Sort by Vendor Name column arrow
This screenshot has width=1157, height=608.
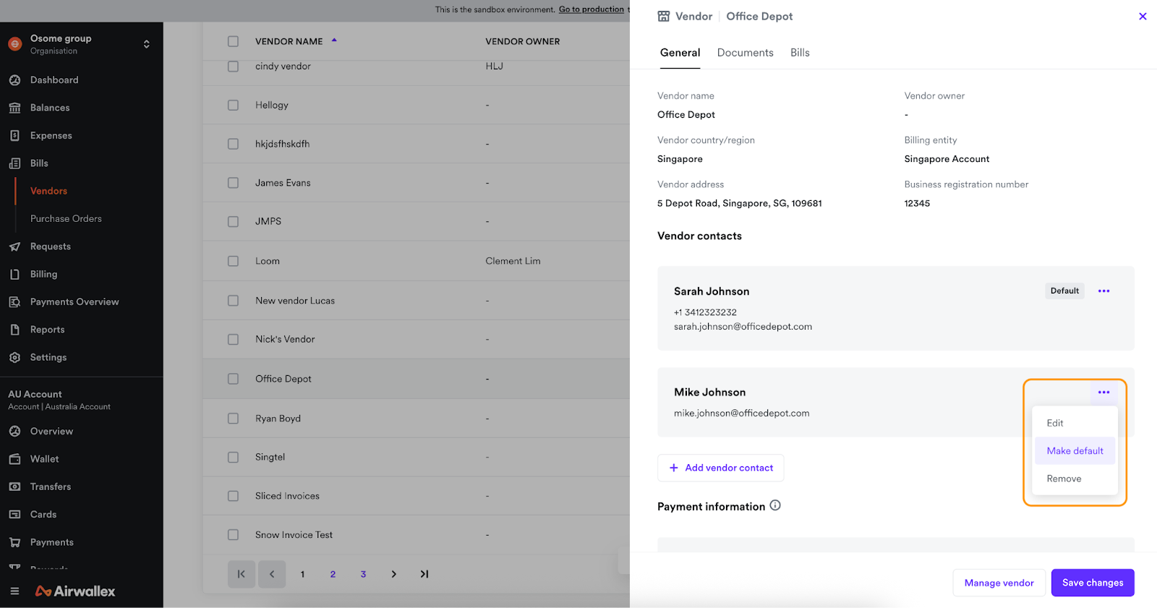[334, 40]
